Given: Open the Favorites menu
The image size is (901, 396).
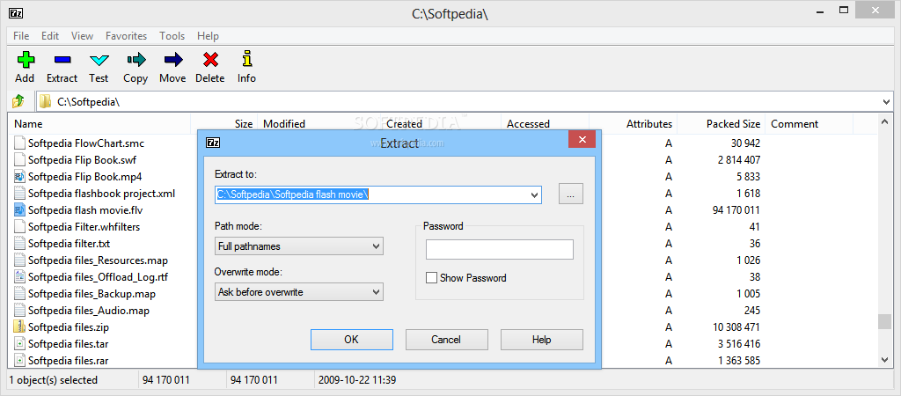Looking at the screenshot, I should pos(127,35).
